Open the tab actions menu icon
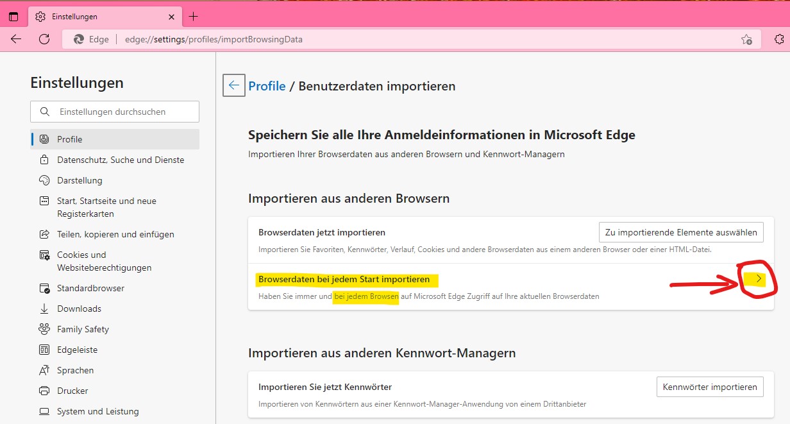790x424 pixels. (13, 17)
